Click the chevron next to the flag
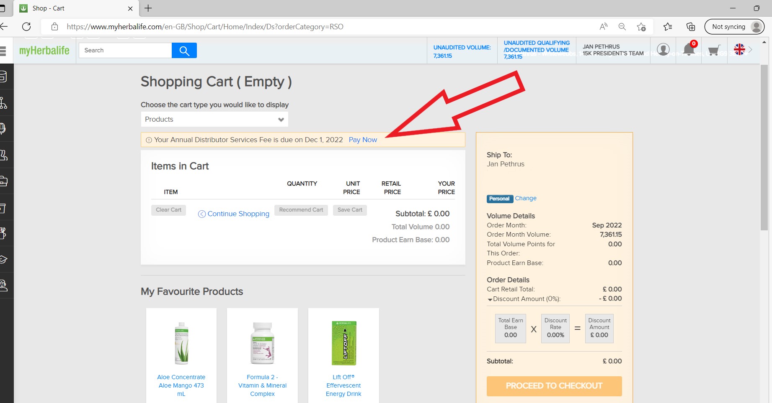The width and height of the screenshot is (772, 403). coord(750,50)
